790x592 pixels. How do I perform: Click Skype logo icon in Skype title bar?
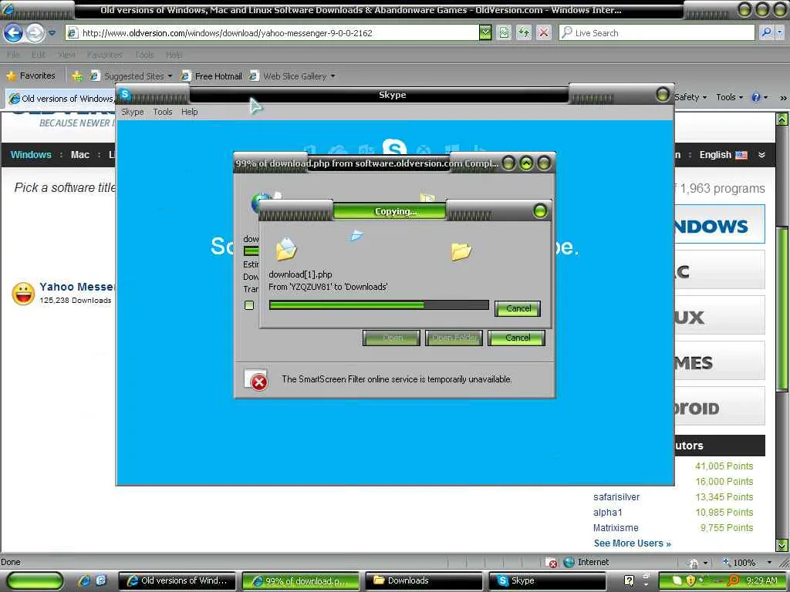click(x=125, y=94)
